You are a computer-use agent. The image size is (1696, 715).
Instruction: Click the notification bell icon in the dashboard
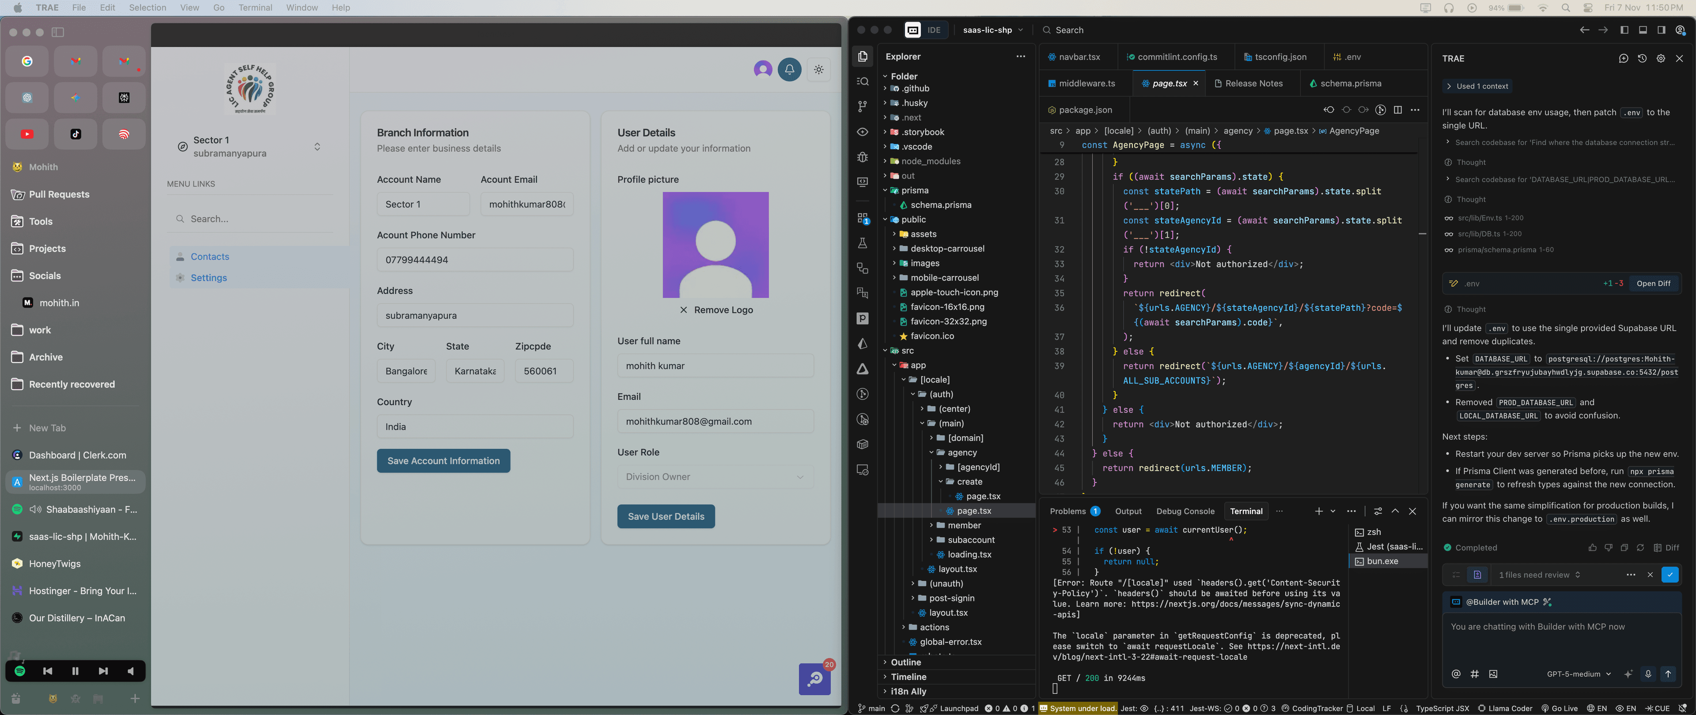tap(789, 69)
